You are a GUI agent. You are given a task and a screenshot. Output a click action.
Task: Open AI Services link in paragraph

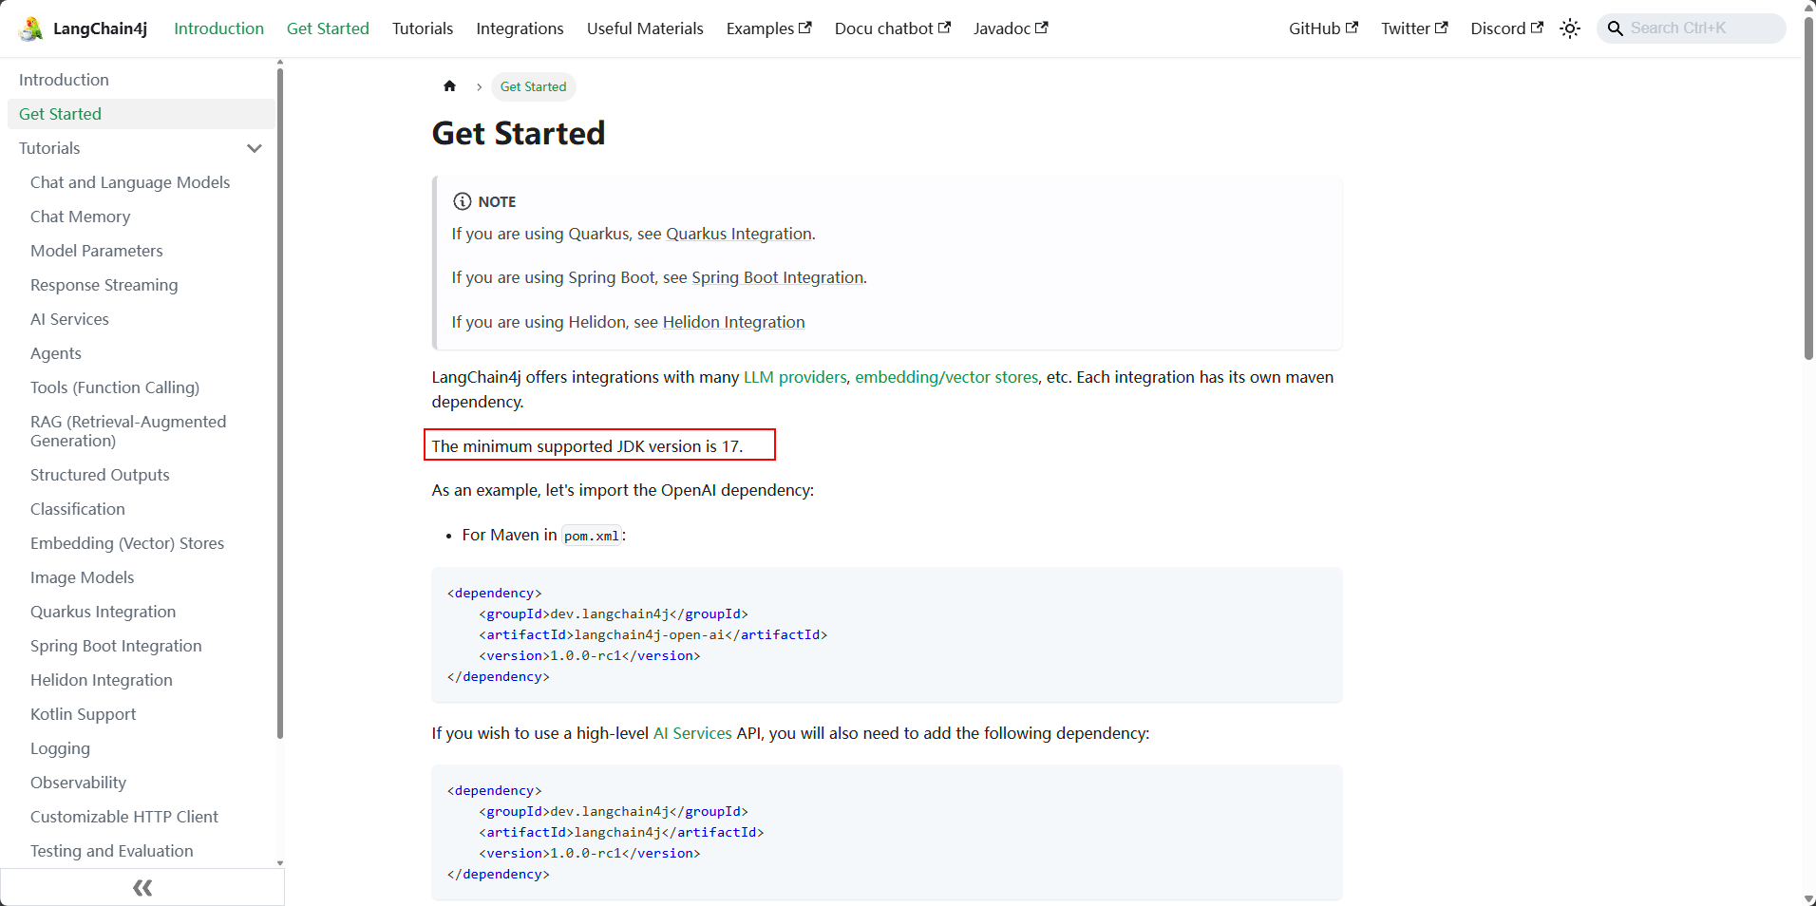(692, 733)
